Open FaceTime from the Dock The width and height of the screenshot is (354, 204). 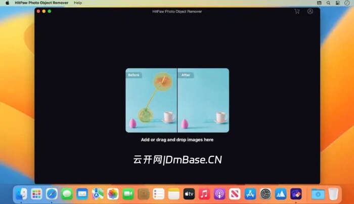[128, 194]
